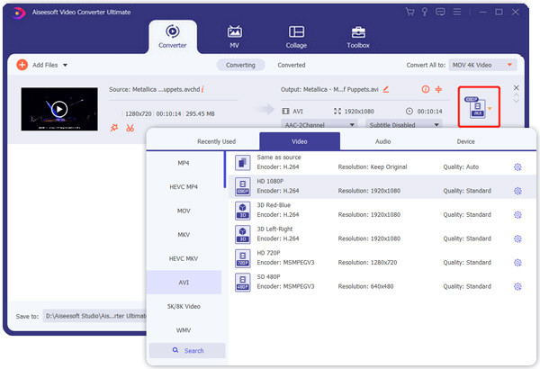The image size is (540, 369).
Task: Click the shopping cart icon
Action: click(409, 12)
